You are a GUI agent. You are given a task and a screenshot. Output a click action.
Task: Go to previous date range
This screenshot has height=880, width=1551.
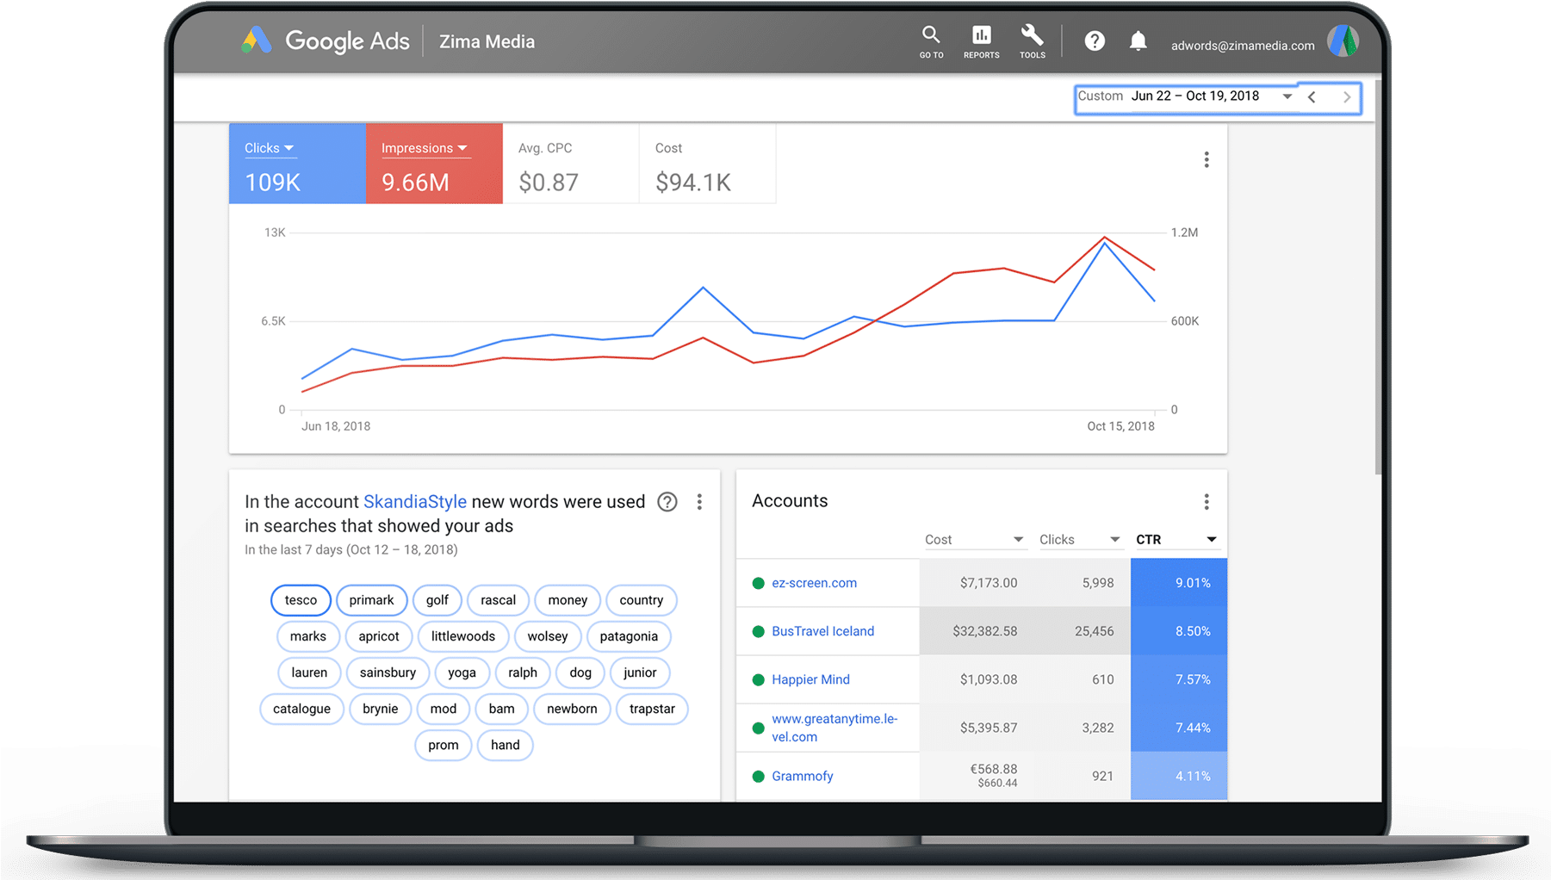coord(1312,97)
